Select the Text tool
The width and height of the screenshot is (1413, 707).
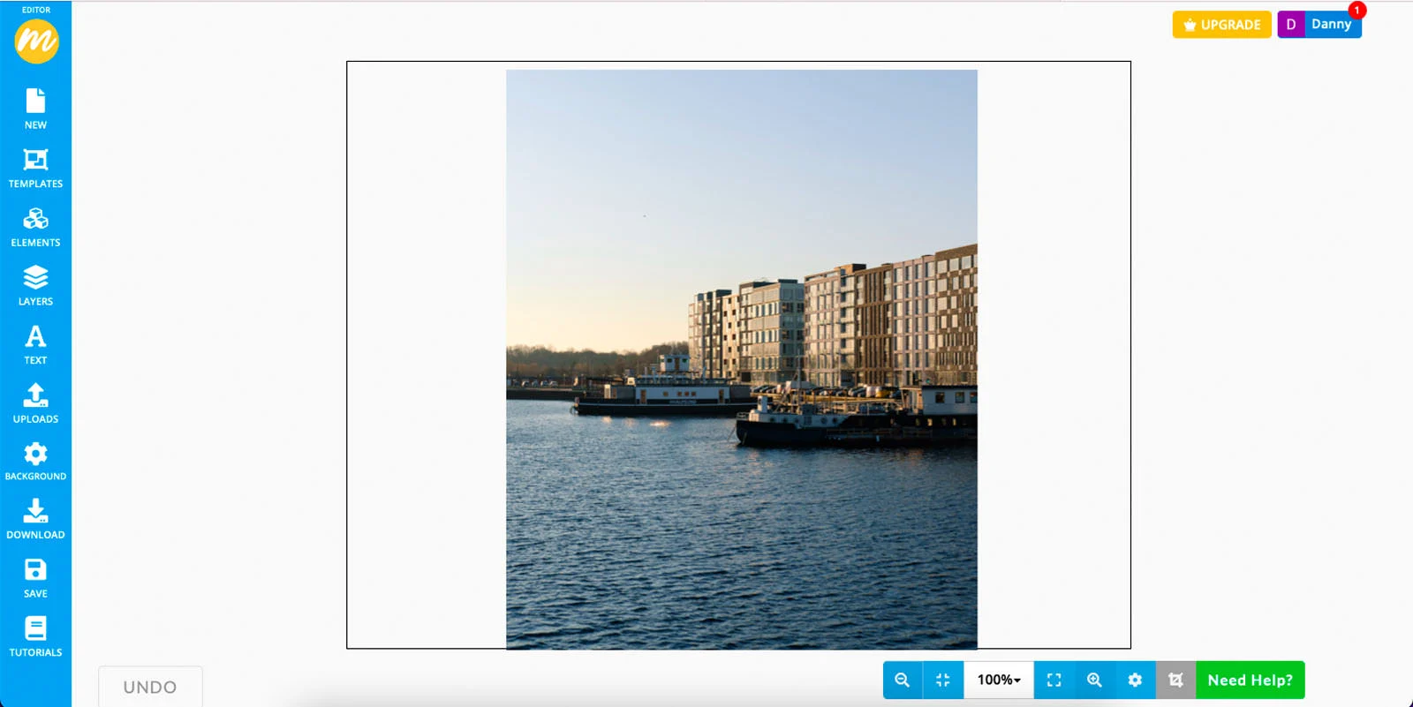point(35,344)
